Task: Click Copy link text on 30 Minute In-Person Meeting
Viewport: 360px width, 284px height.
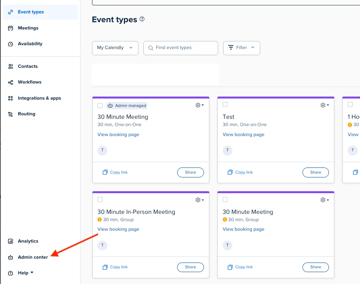Action: tap(119, 267)
